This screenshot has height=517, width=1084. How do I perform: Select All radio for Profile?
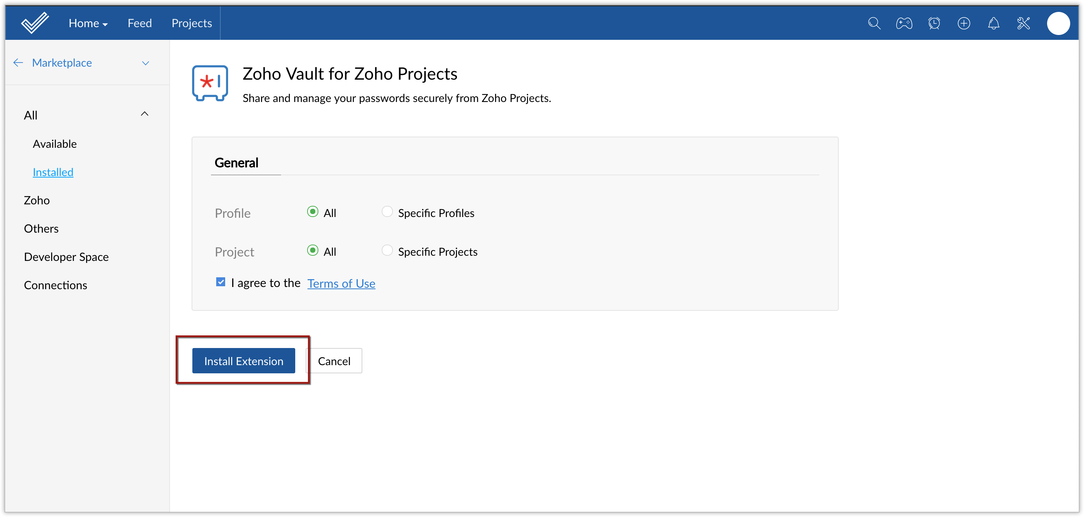coord(312,211)
